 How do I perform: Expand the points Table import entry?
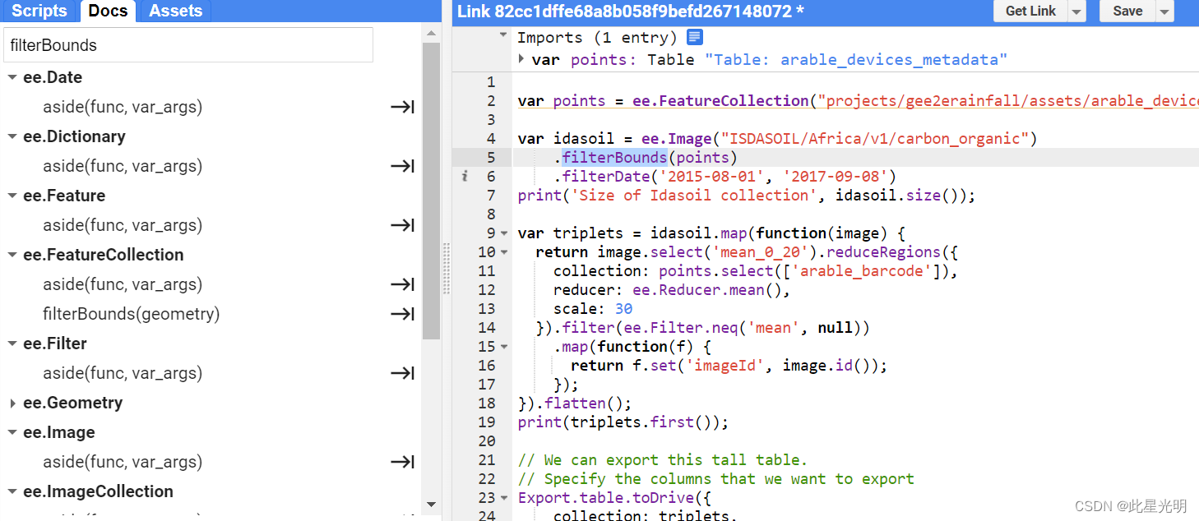click(x=521, y=59)
